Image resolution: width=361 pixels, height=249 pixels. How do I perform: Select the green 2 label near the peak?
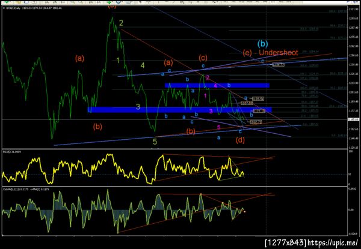tap(121, 23)
